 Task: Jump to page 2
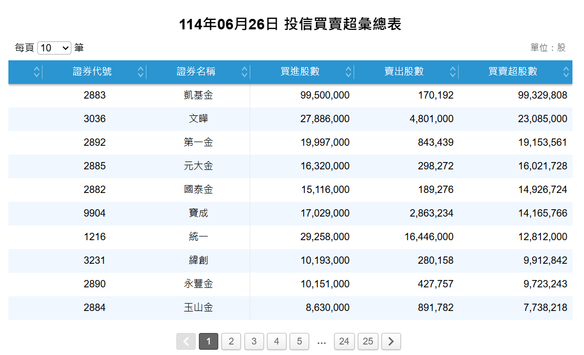pyautogui.click(x=231, y=341)
